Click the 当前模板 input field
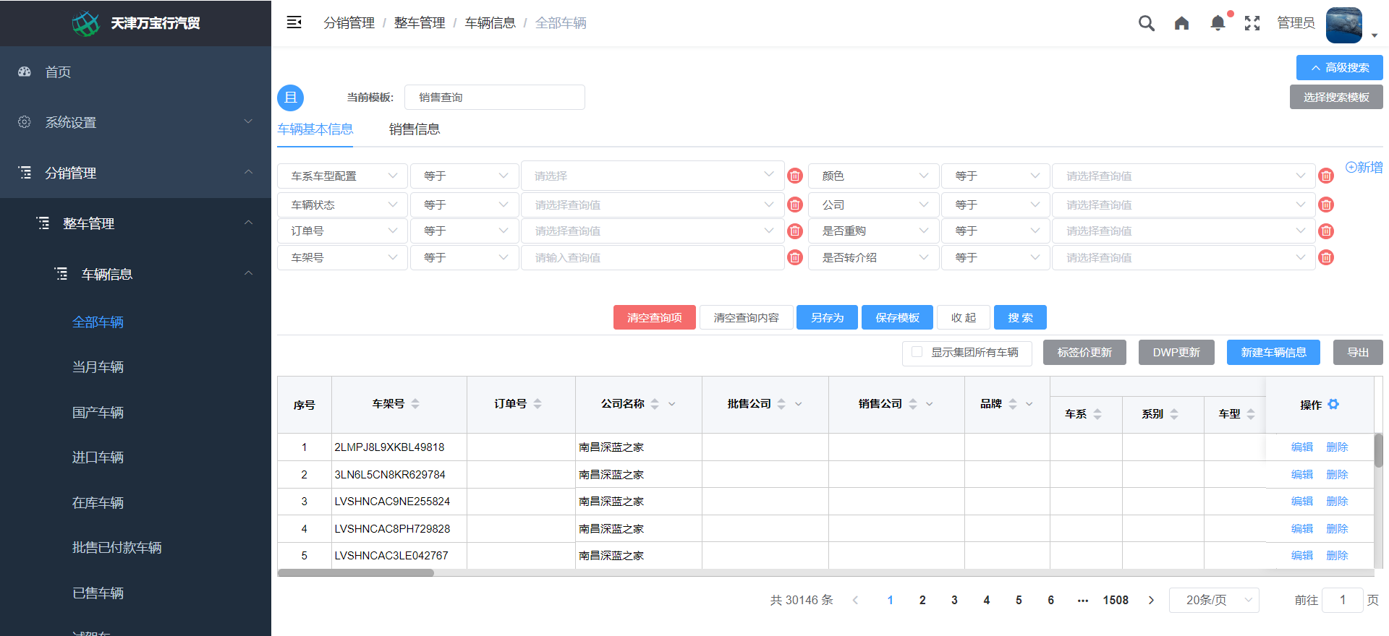The width and height of the screenshot is (1389, 636). point(494,98)
